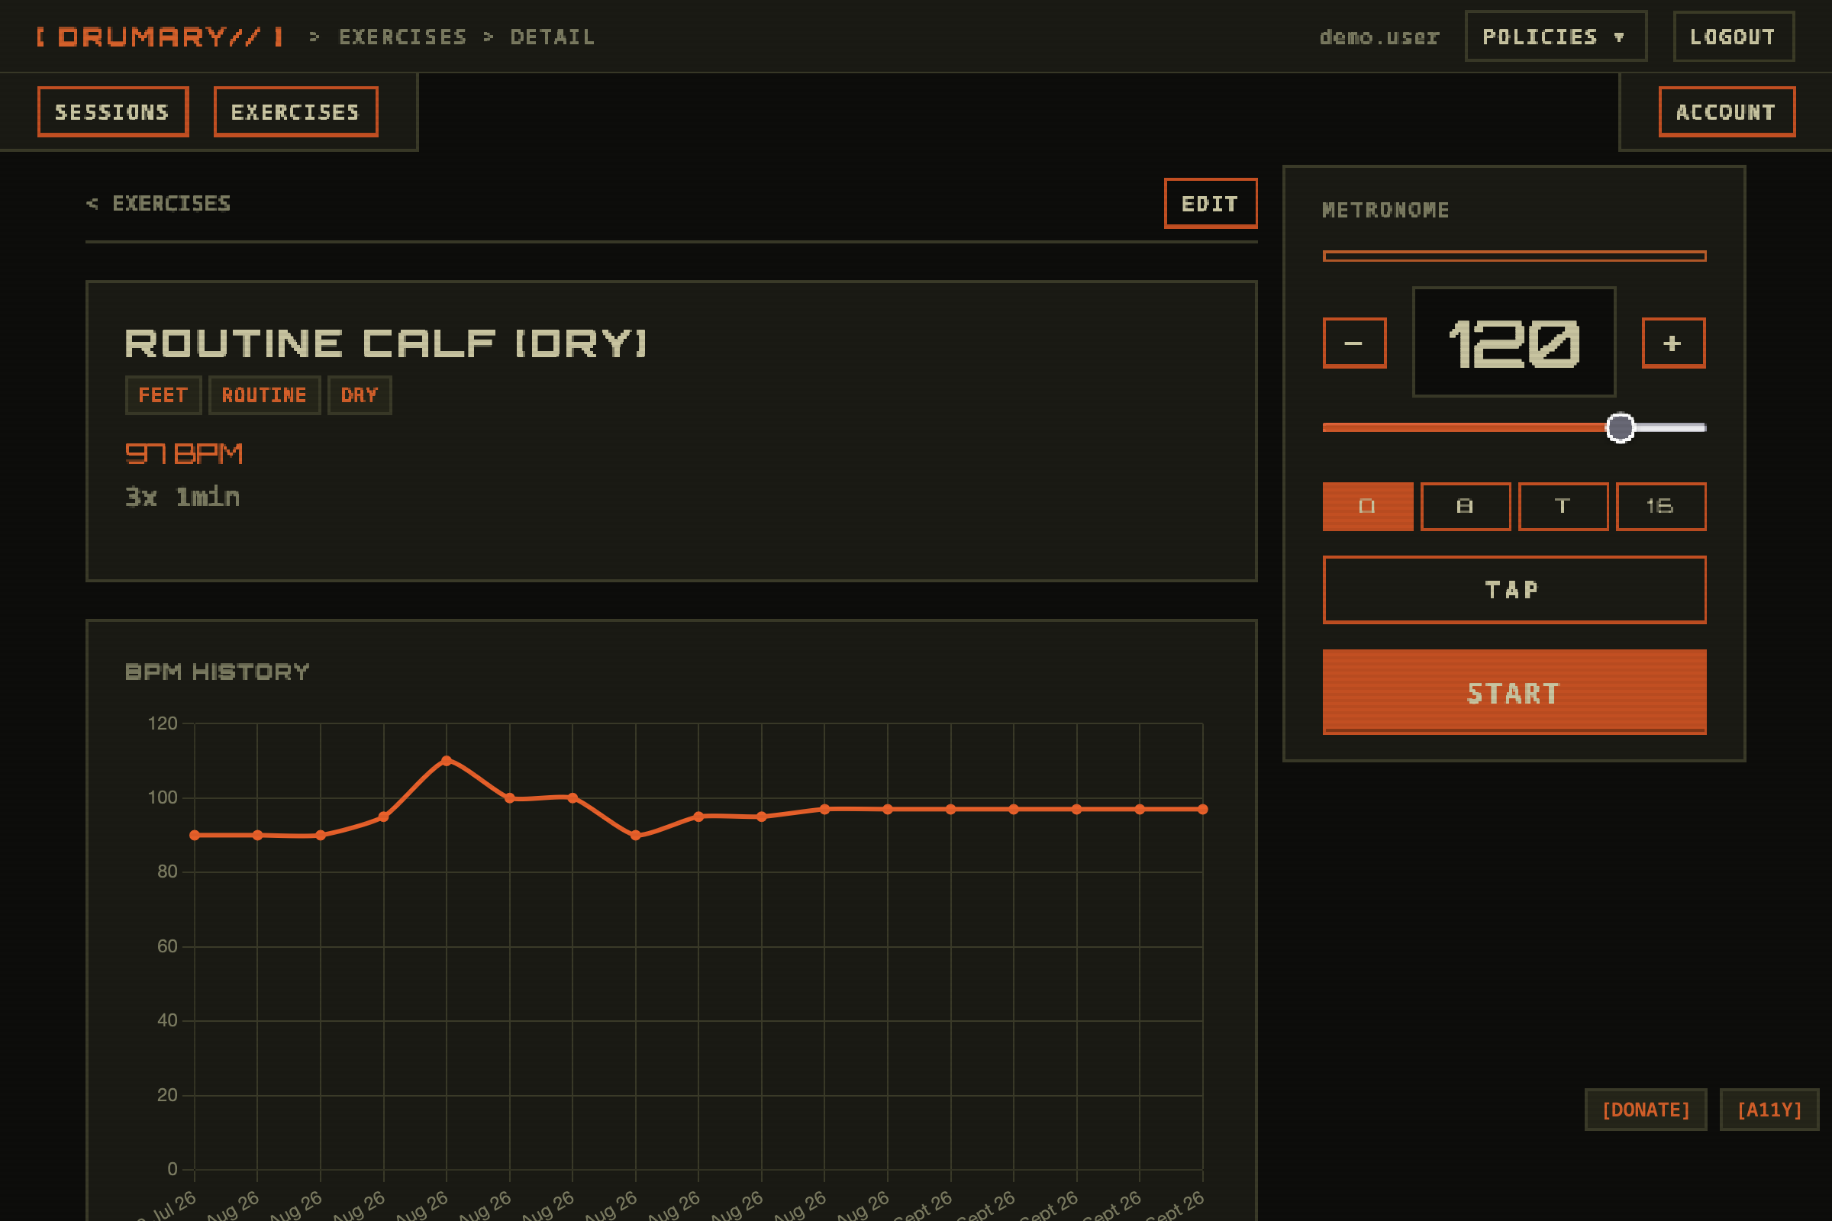Start the metronome
The width and height of the screenshot is (1832, 1221).
(1514, 692)
